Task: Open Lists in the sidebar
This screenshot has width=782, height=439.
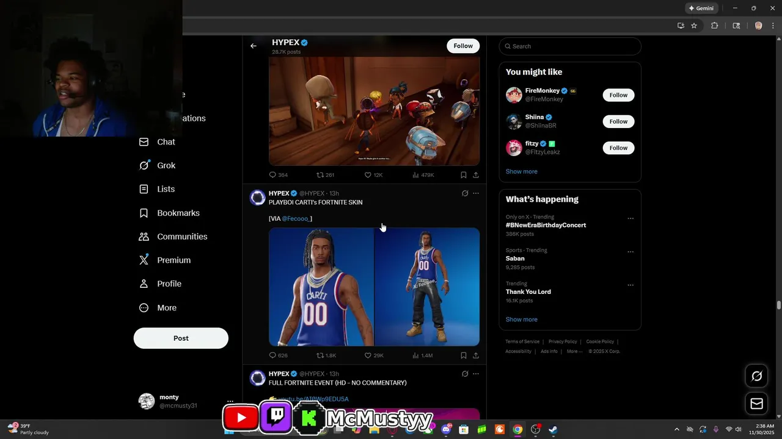Action: pos(157,189)
